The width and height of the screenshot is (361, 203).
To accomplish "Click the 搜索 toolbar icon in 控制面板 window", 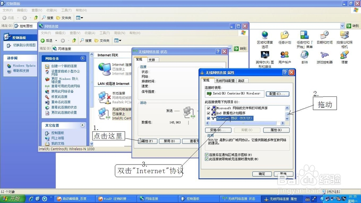I will coord(47,18).
